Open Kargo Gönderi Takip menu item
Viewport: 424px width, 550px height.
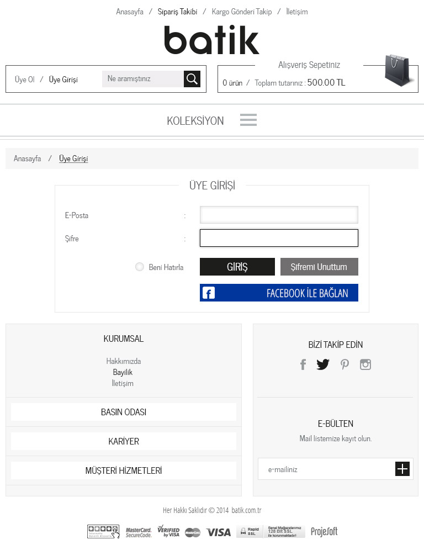[x=241, y=12]
